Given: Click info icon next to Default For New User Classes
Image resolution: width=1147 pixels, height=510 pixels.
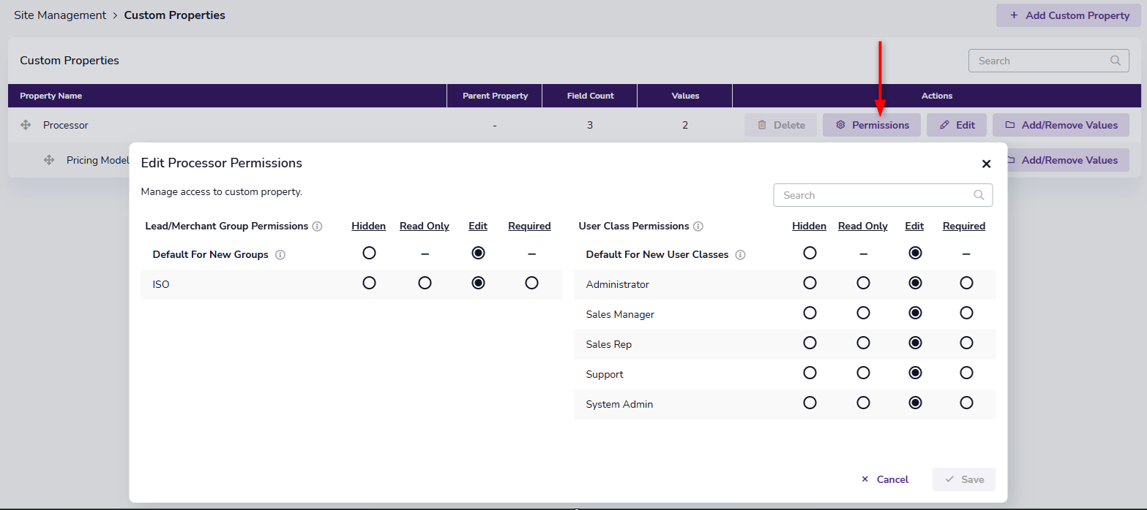Looking at the screenshot, I should (x=740, y=255).
